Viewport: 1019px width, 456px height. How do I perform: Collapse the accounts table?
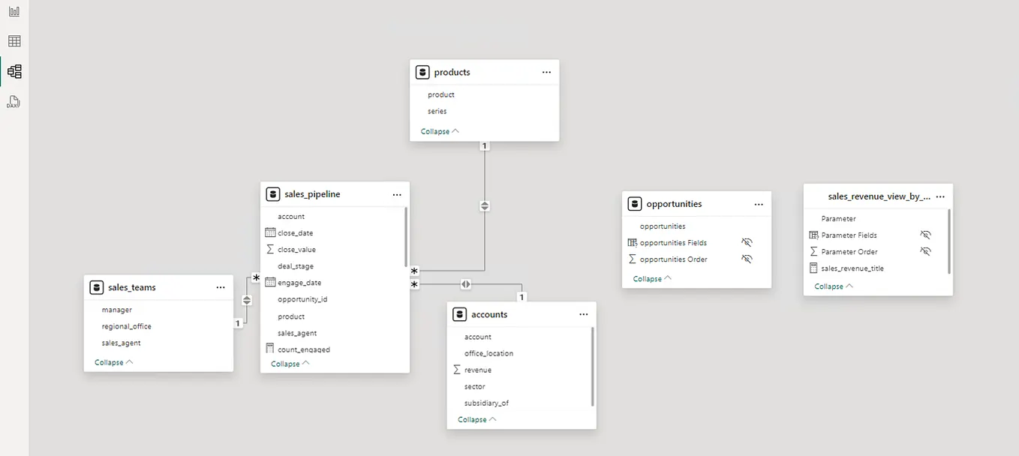click(474, 419)
